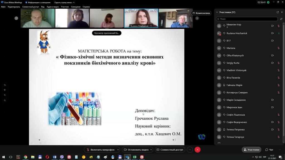Click camera icon next to Sergiy Kurta
285x160 pixels.
(x=272, y=63)
